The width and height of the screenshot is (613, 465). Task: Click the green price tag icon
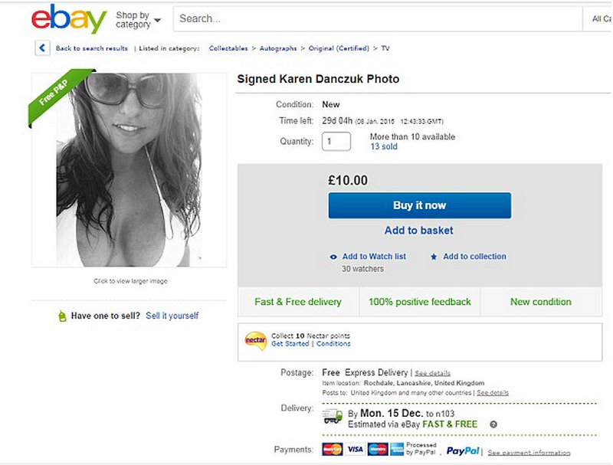62,316
